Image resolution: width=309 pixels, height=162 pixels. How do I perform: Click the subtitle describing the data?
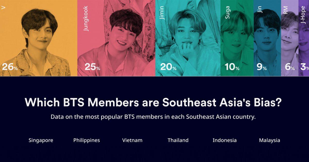click(x=153, y=117)
